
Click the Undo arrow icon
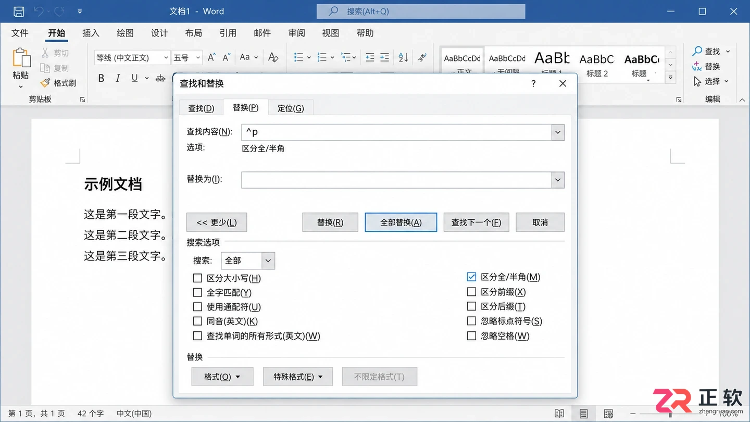(x=39, y=11)
